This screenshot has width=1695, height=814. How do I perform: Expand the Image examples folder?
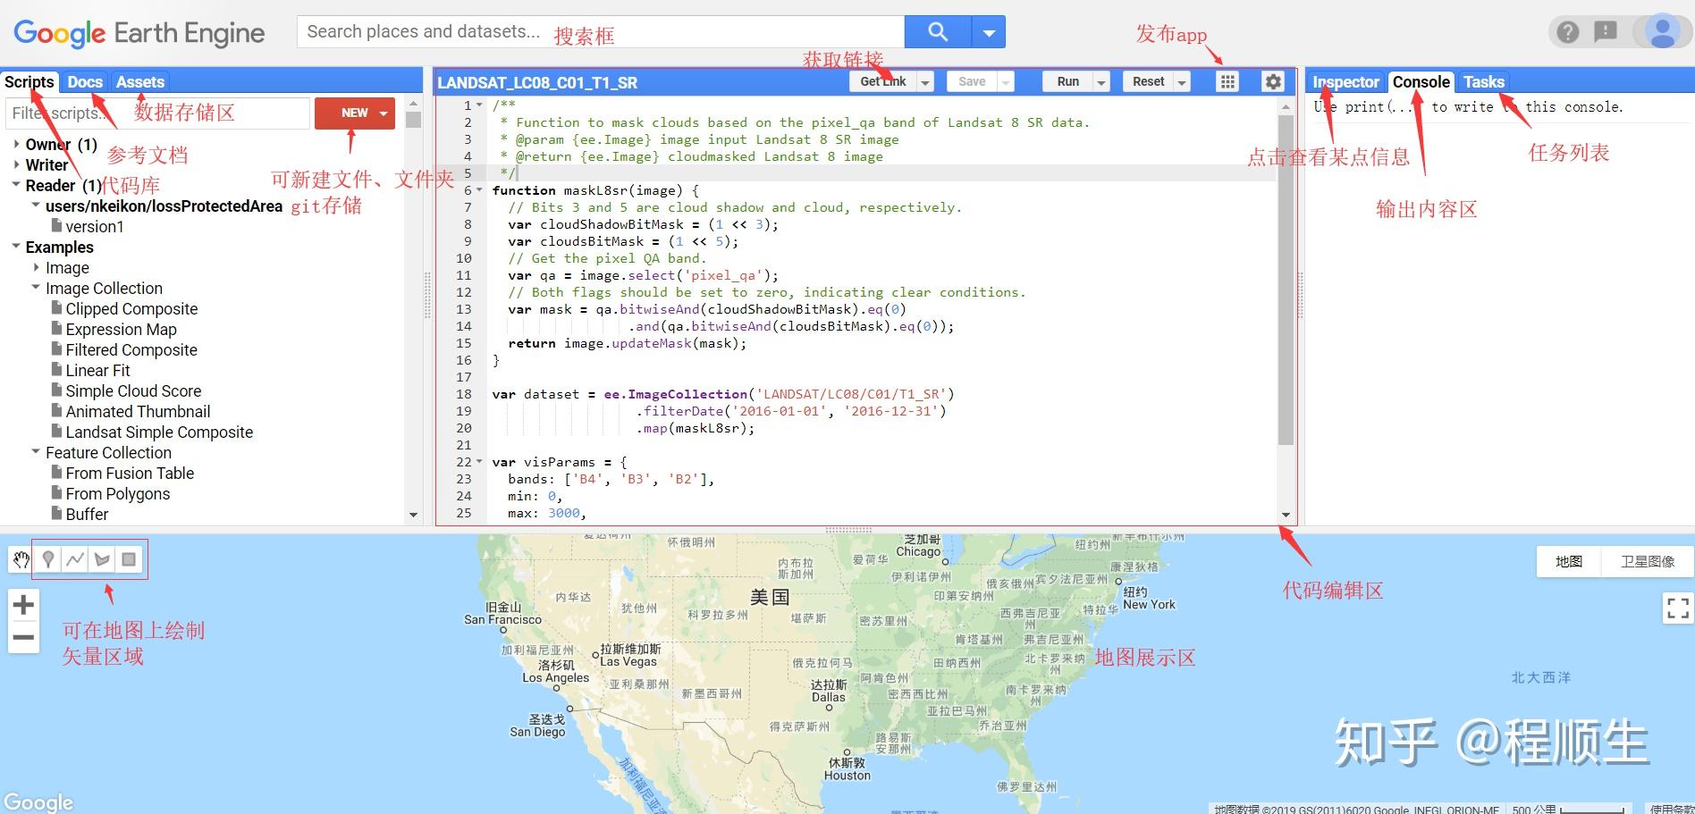[37, 267]
